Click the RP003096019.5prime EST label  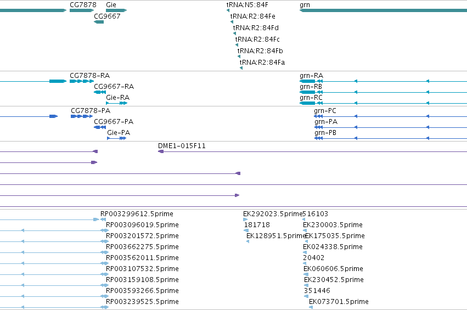tap(142, 225)
